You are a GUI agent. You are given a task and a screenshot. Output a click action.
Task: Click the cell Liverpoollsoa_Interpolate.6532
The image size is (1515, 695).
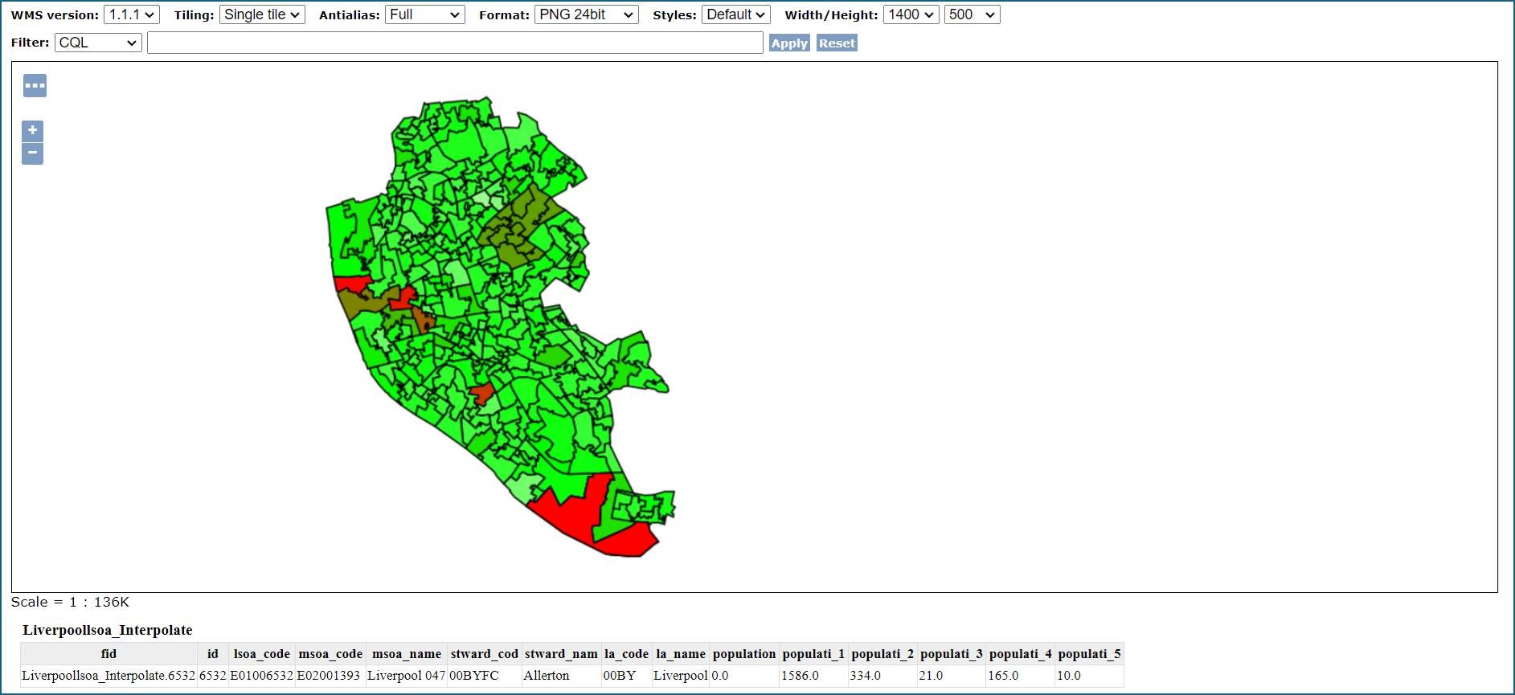109,676
